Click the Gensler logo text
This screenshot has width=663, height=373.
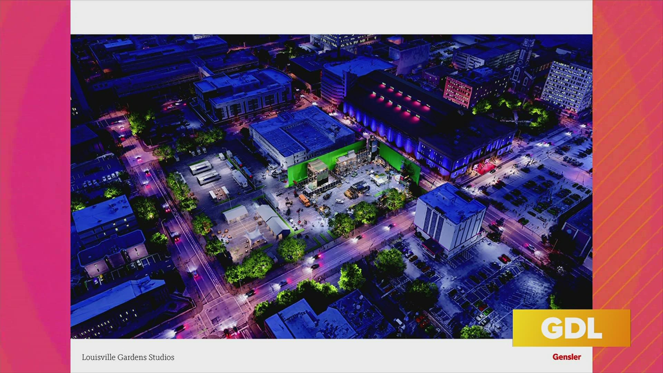pos(567,357)
